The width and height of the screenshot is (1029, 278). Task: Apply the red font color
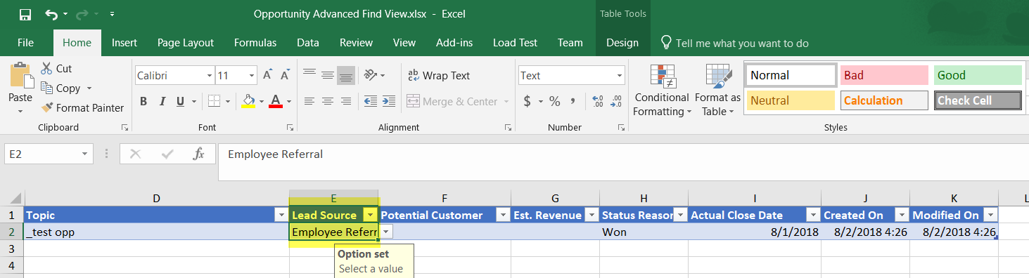pos(276,102)
